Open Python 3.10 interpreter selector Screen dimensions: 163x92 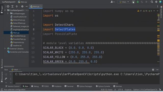click(145, 89)
